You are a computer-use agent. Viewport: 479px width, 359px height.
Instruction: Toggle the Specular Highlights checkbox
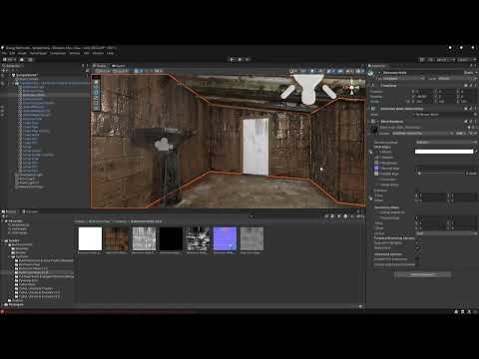[418, 243]
